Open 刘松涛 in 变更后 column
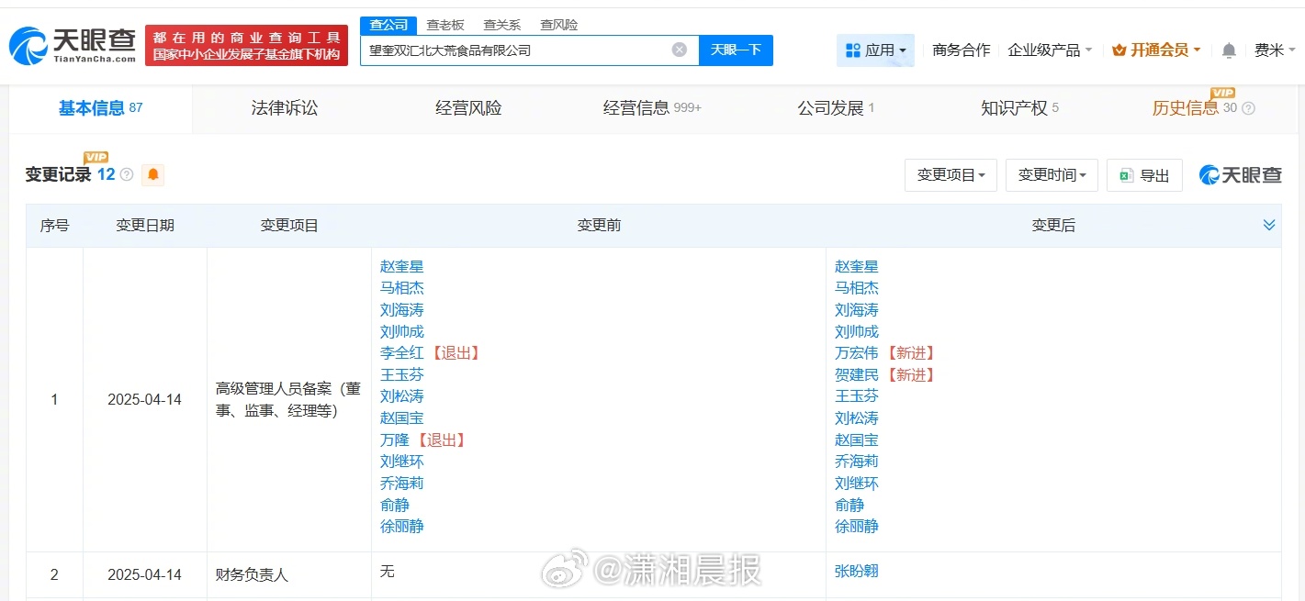The image size is (1305, 601). pyautogui.click(x=857, y=417)
